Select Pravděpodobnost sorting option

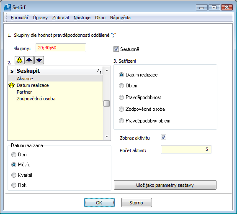click(x=121, y=97)
